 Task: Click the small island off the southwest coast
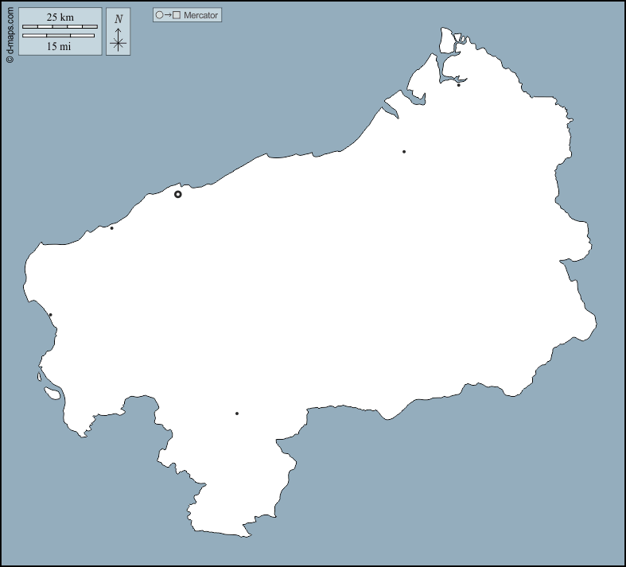pos(52,393)
